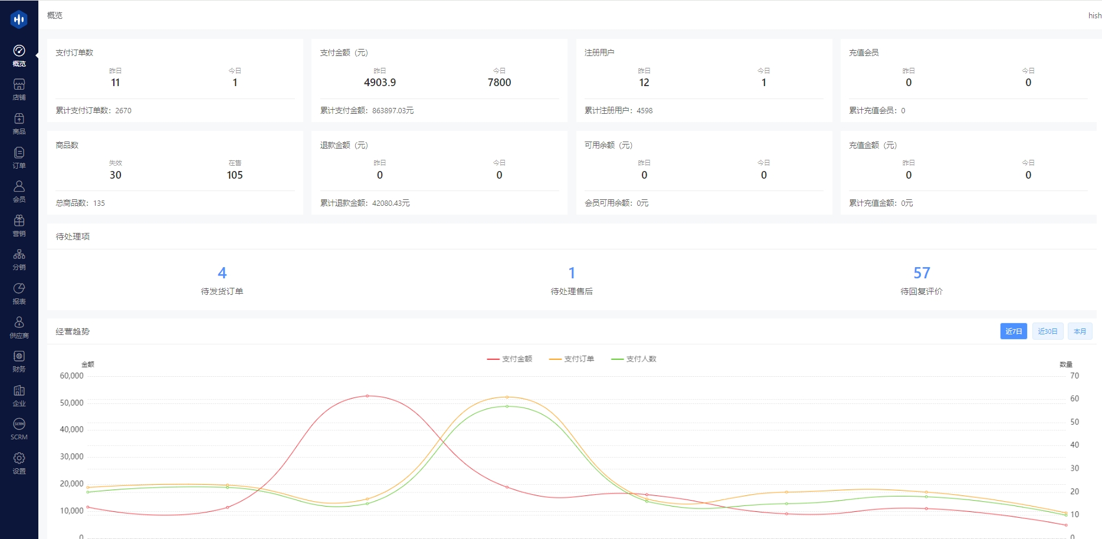Image resolution: width=1102 pixels, height=539 pixels.
Task: Click 累计退款金额: 42080.43元 text
Action: tap(365, 203)
